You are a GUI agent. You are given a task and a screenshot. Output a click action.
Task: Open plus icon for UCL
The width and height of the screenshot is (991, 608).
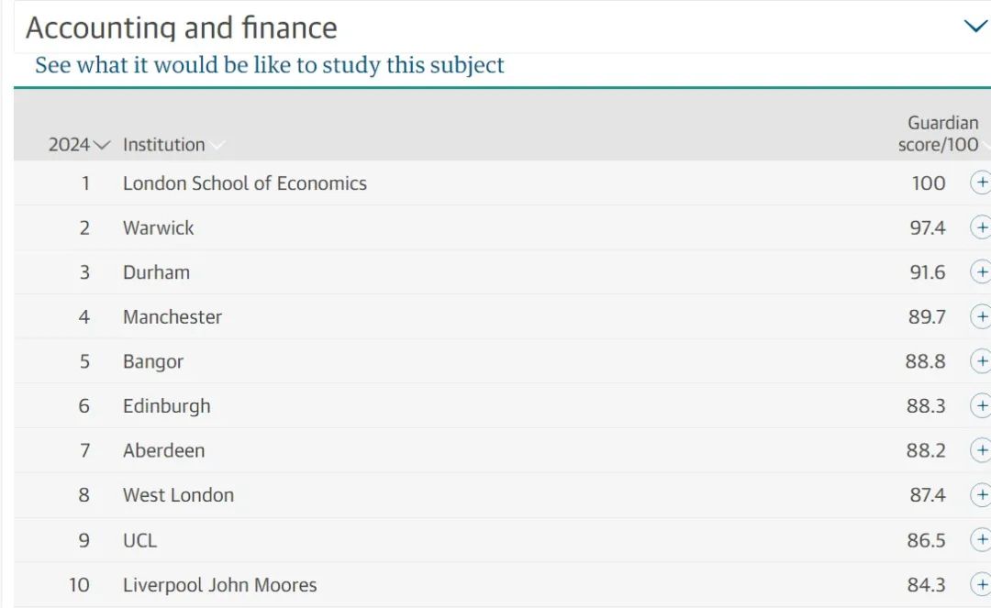[981, 540]
